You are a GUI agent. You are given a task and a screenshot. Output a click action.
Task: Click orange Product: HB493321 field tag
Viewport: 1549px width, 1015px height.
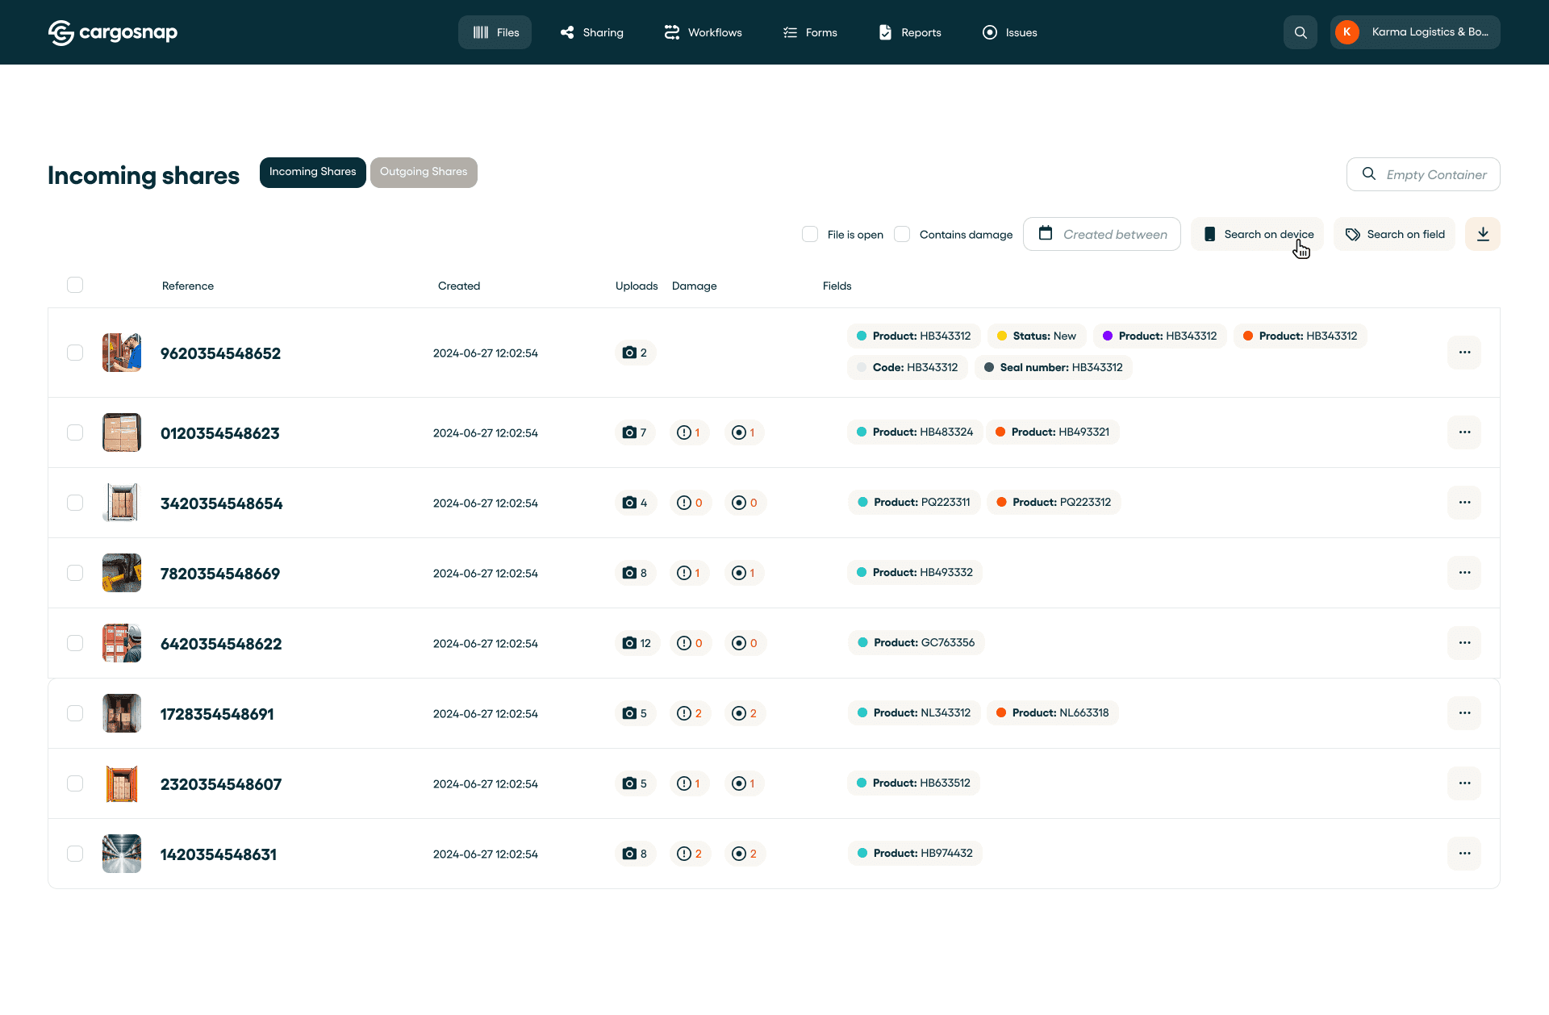tap(1052, 432)
